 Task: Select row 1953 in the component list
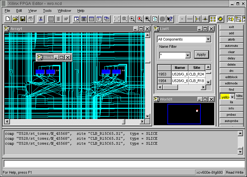[162, 74]
